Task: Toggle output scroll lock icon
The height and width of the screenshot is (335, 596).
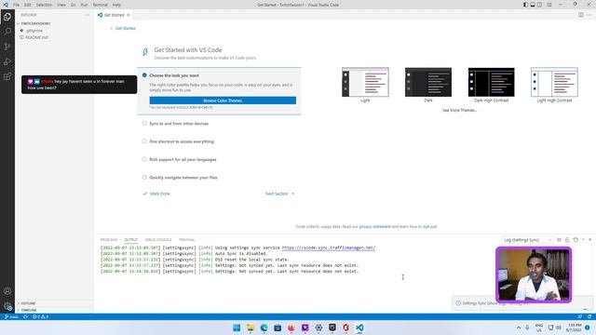Action: (567, 240)
